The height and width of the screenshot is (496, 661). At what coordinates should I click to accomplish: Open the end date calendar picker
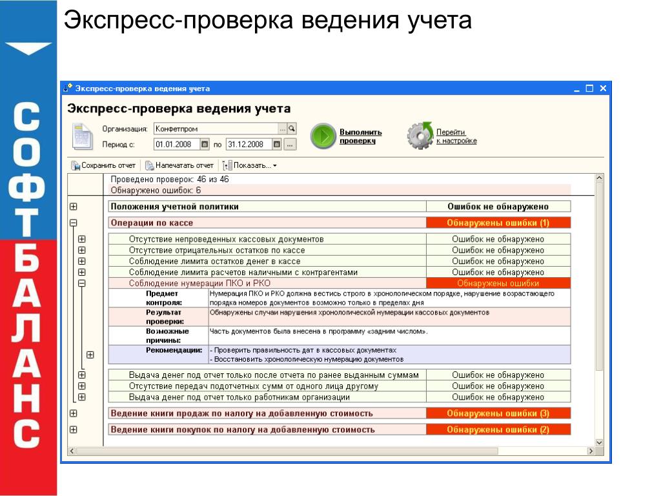pos(277,144)
